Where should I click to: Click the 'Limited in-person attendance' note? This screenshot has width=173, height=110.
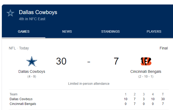coord(89,84)
